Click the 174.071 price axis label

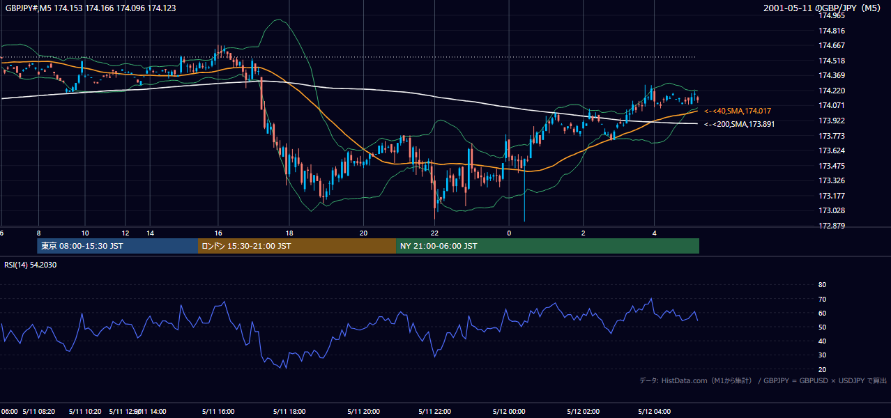coord(832,105)
